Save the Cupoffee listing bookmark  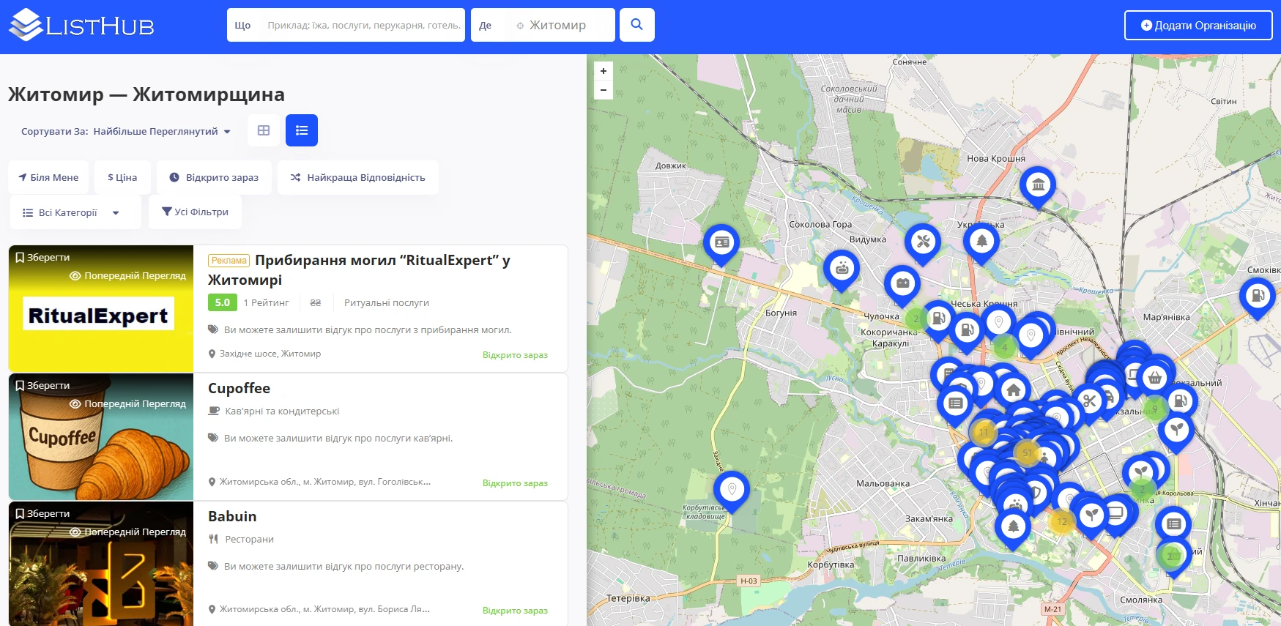[42, 386]
